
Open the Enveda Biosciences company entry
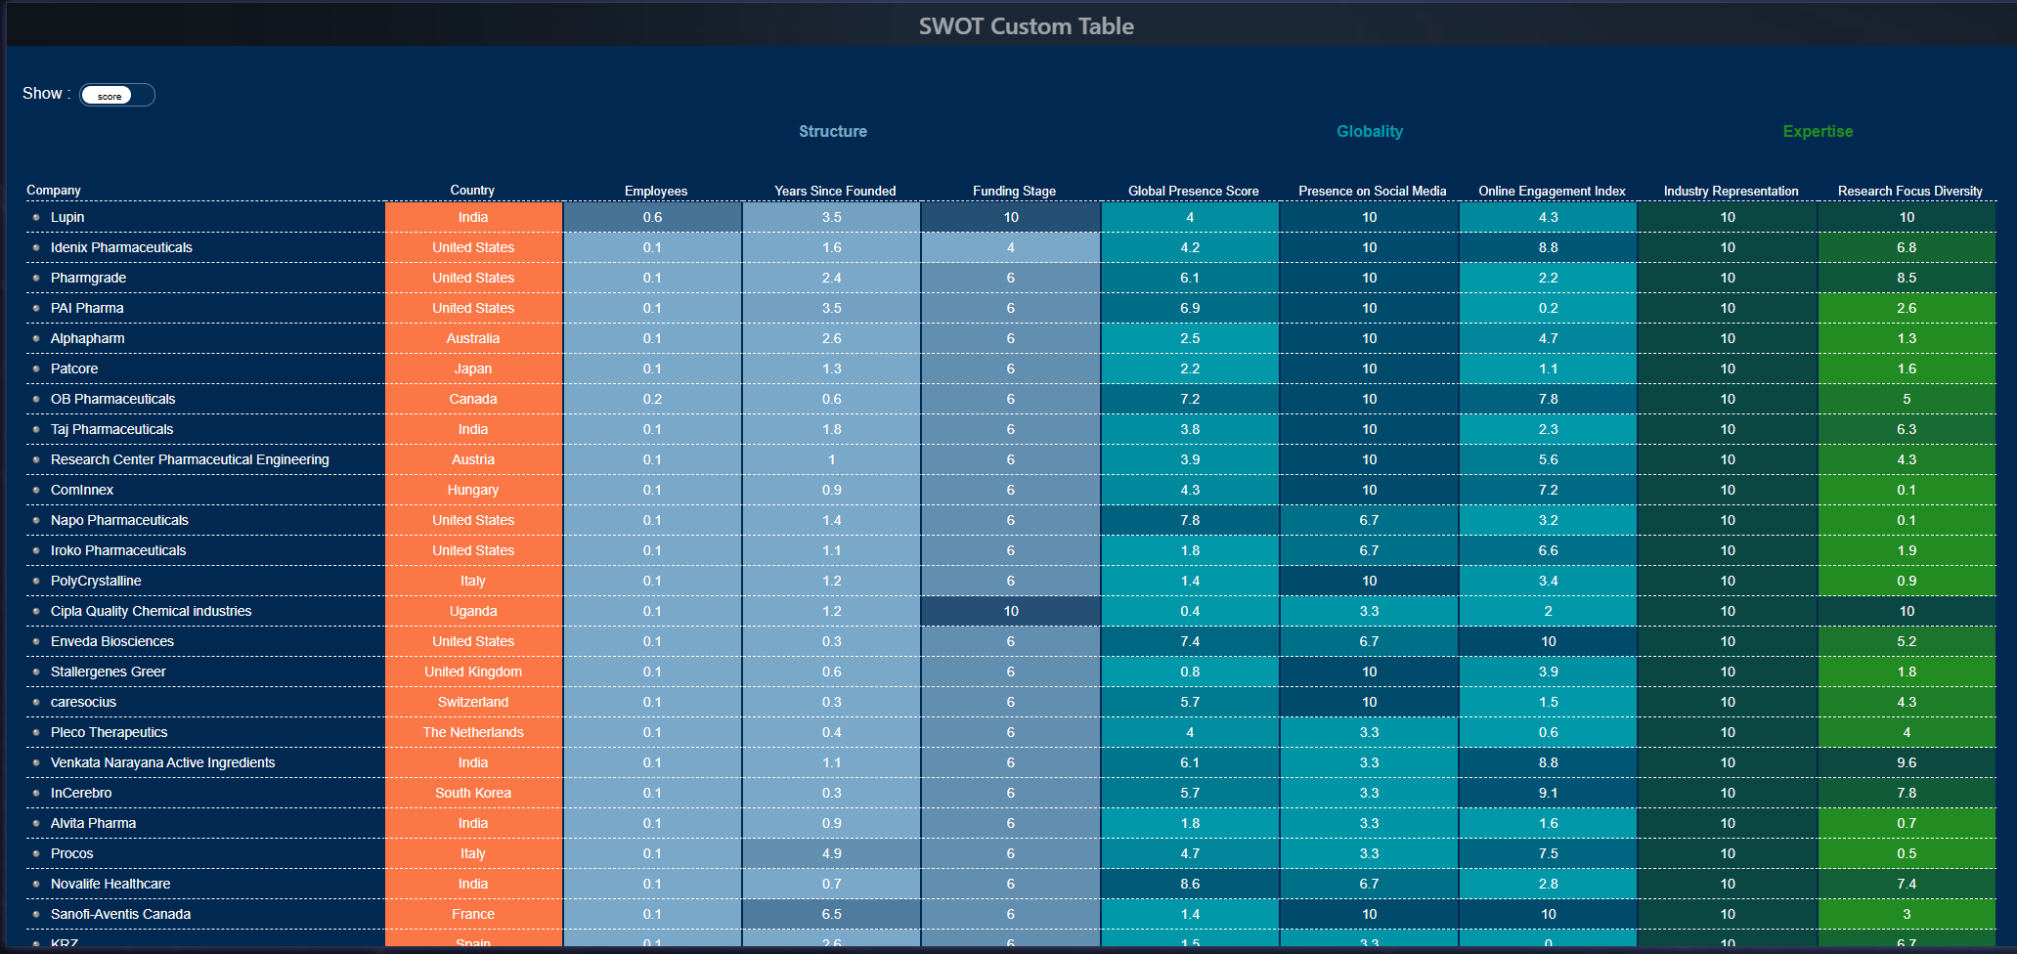point(111,641)
